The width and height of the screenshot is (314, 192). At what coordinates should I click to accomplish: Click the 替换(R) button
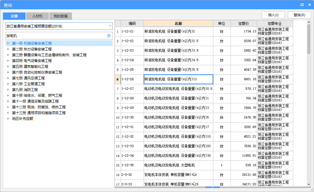coord(299,15)
